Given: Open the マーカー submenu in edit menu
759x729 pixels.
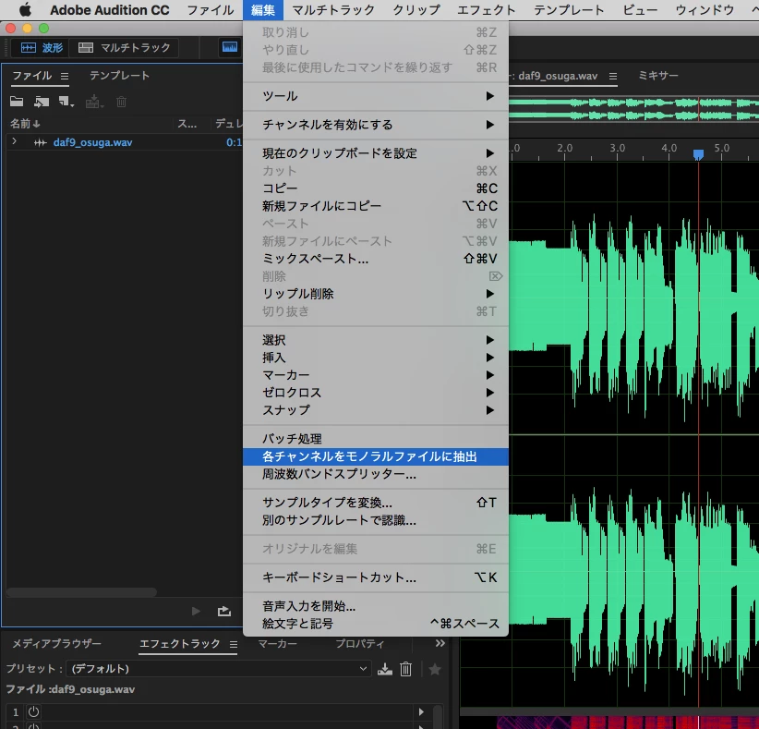Looking at the screenshot, I should [376, 375].
